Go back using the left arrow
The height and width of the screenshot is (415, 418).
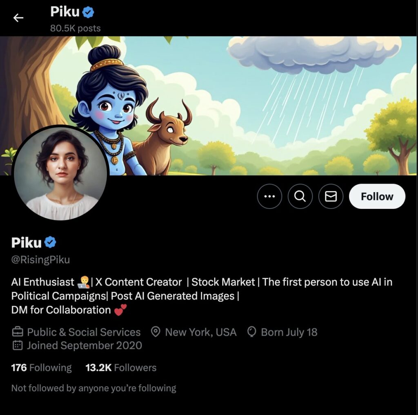pos(18,18)
